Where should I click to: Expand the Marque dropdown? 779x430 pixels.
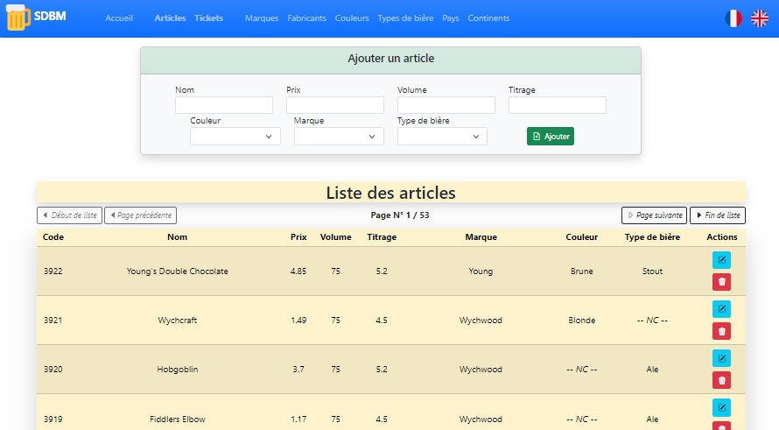(339, 137)
